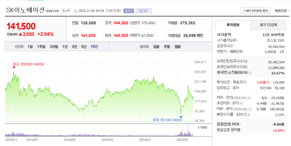Select the 10년 line chart period

pyautogui.click(x=94, y=47)
